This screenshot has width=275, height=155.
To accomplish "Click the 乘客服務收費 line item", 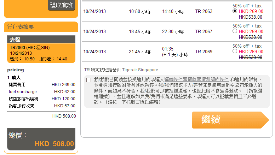I will pyautogui.click(x=21, y=106).
